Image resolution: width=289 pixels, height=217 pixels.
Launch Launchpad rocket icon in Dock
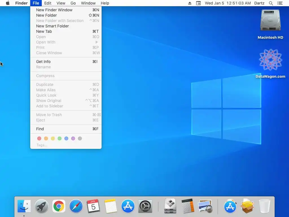pyautogui.click(x=41, y=206)
